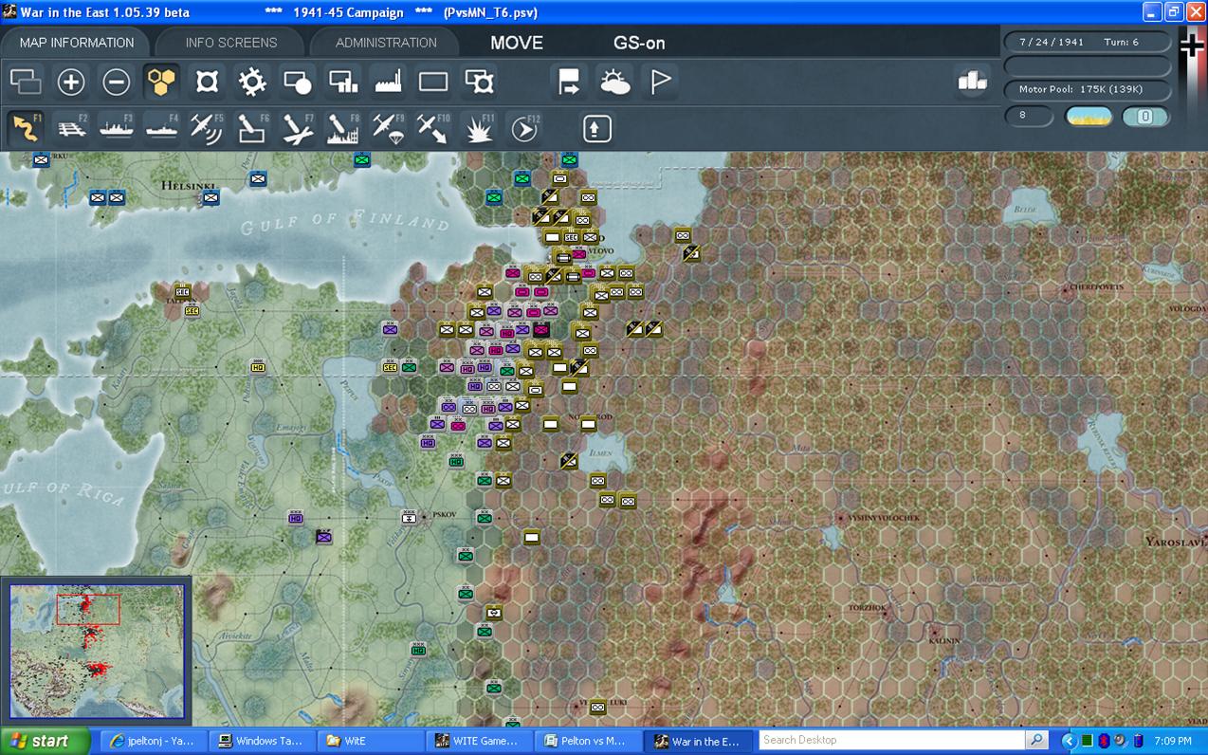Viewport: 1208px width, 755px height.
Task: Select F7 bomb airfield mode icon
Action: pyautogui.click(x=298, y=128)
